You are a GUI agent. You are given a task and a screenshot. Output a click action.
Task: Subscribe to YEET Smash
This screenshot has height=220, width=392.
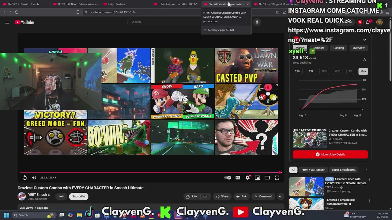pos(79,196)
